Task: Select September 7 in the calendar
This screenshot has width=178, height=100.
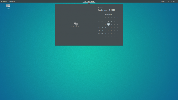Action: click(x=105, y=24)
